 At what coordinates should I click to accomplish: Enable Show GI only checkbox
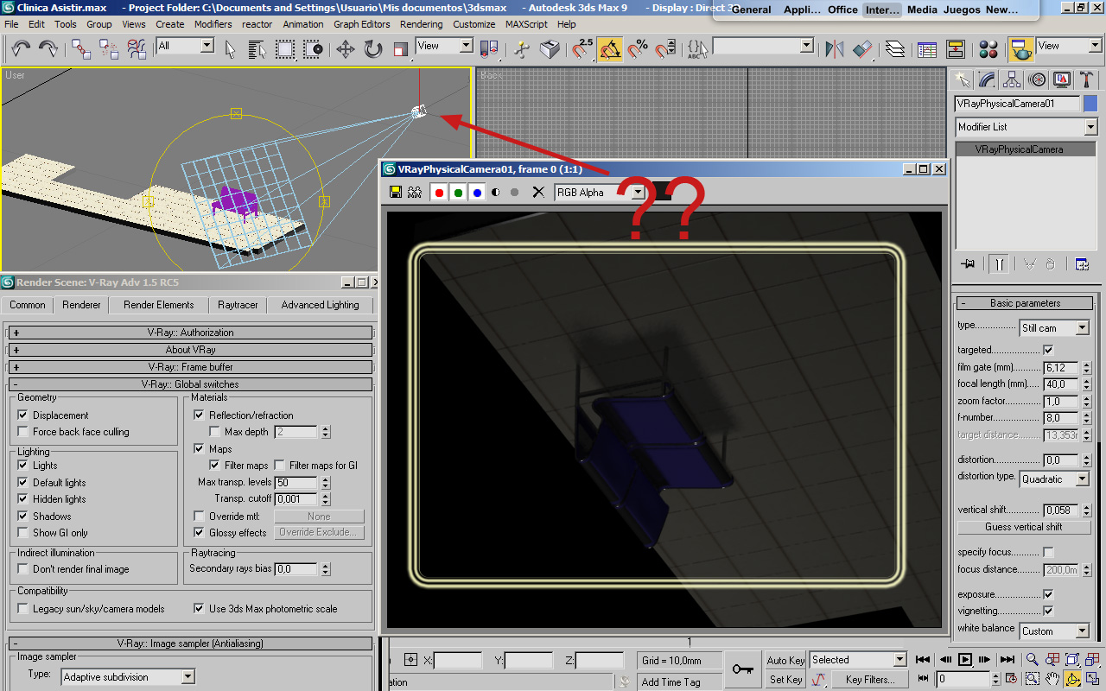point(22,533)
